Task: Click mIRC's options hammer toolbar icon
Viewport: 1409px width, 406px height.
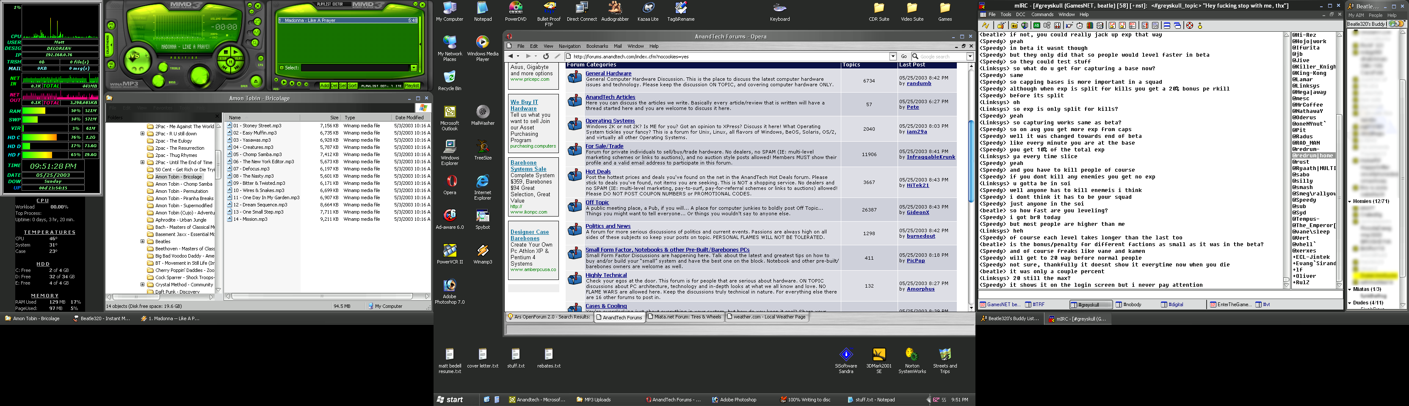Action: point(1002,25)
